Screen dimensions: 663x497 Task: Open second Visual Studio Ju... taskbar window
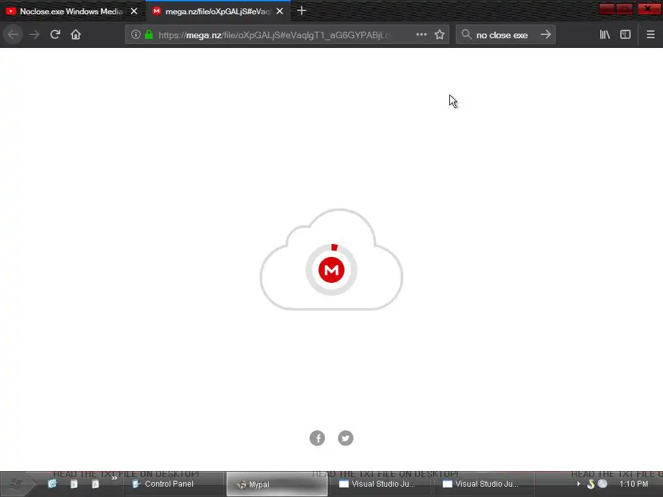pos(484,484)
